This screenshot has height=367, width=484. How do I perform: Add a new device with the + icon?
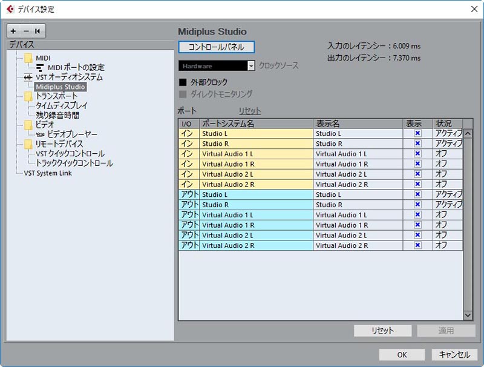12,31
